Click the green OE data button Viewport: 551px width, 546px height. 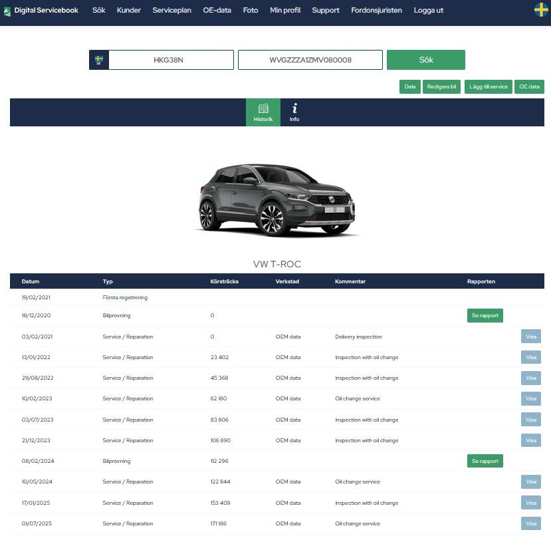pyautogui.click(x=529, y=86)
